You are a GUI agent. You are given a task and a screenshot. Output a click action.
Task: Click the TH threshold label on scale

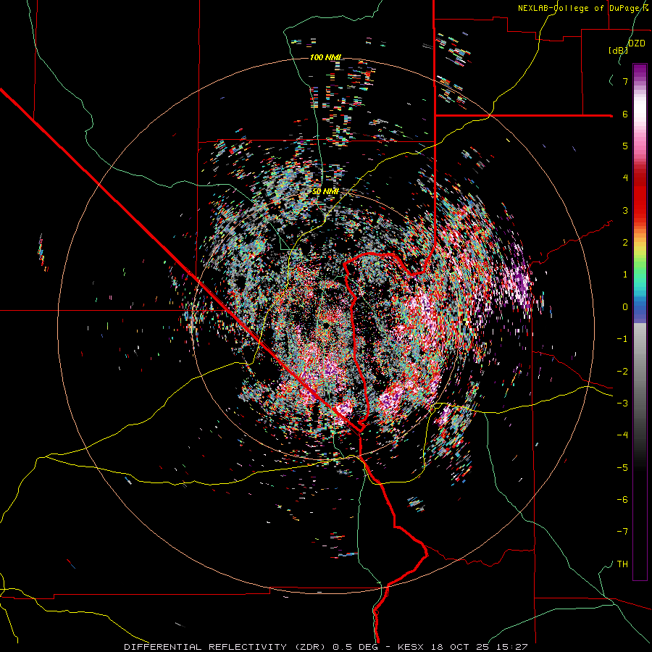622,564
